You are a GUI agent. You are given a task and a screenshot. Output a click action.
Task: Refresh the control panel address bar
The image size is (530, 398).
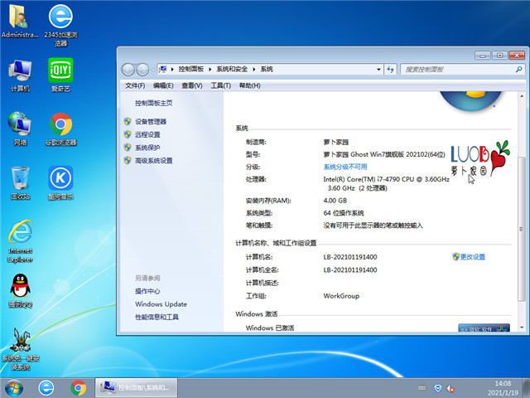point(390,70)
